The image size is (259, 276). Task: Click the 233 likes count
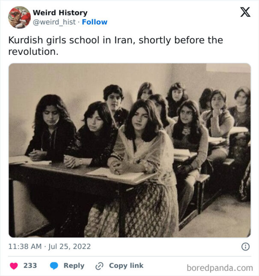click(x=30, y=266)
